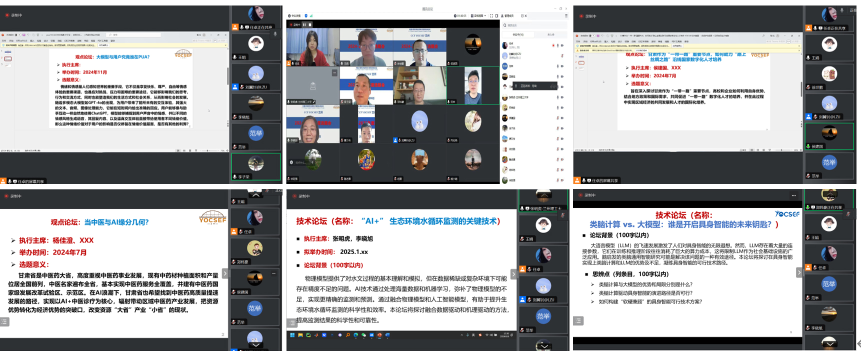Viewport: 861px width, 360px height.
Task: Toggle the mic button in the AI+ 生态环境 window
Action: (562, 215)
